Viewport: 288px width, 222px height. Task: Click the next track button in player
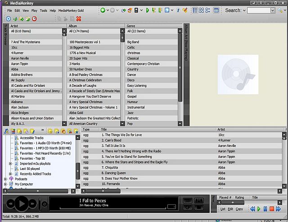[33, 204]
